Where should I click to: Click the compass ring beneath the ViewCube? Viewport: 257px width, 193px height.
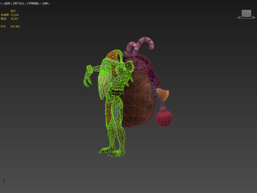[246, 18]
